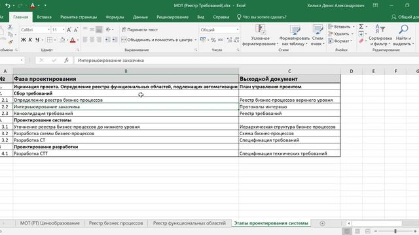Decrease font size with the small A

[x=76, y=30]
